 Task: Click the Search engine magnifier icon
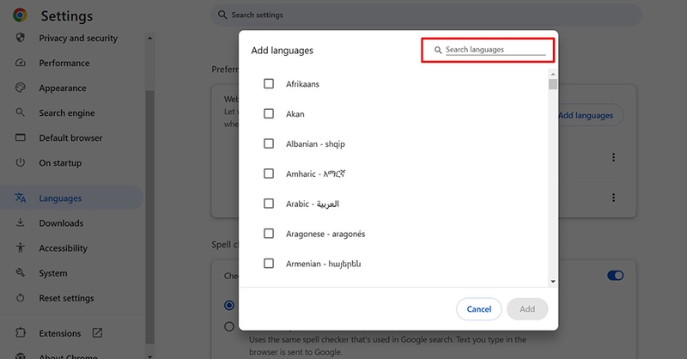20,113
